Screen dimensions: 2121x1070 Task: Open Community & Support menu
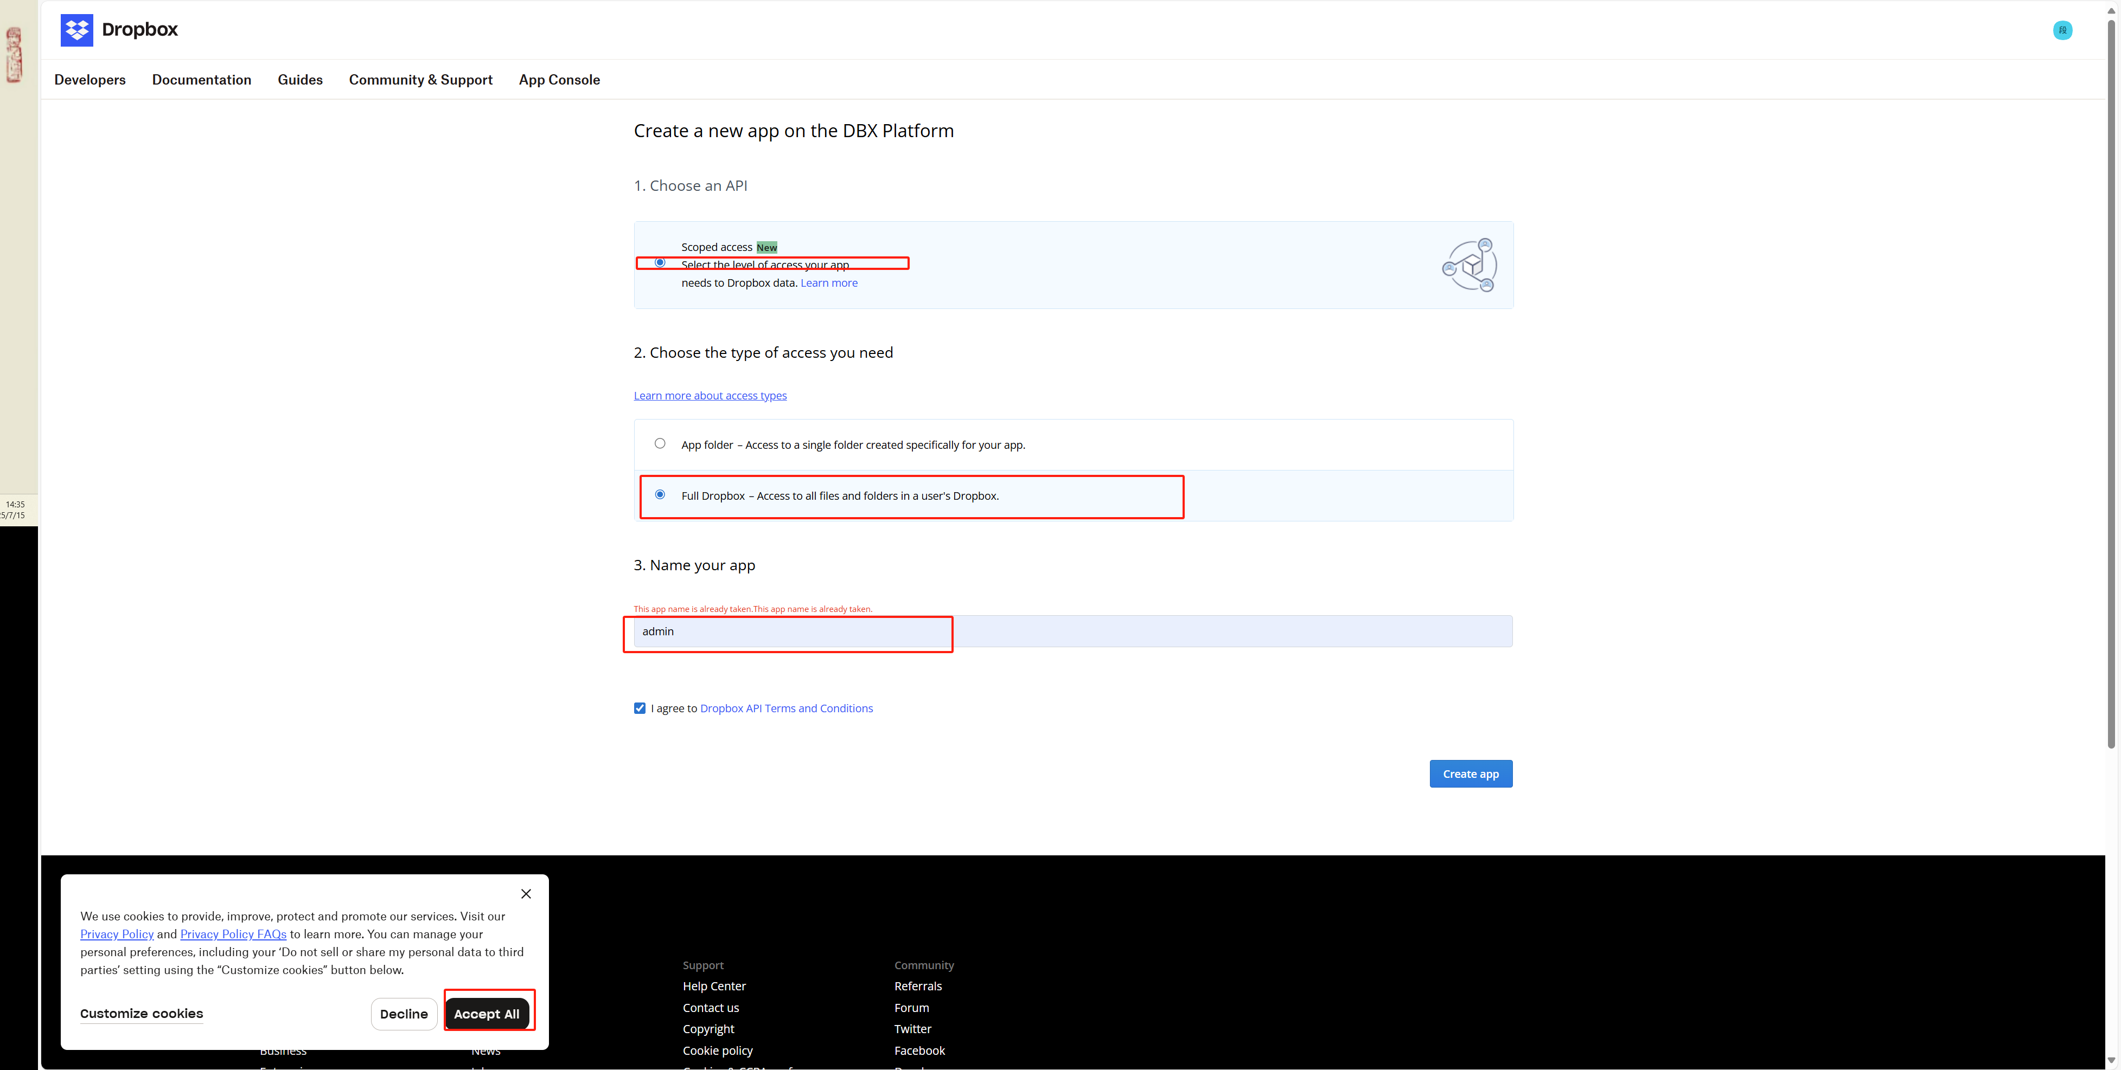(421, 80)
